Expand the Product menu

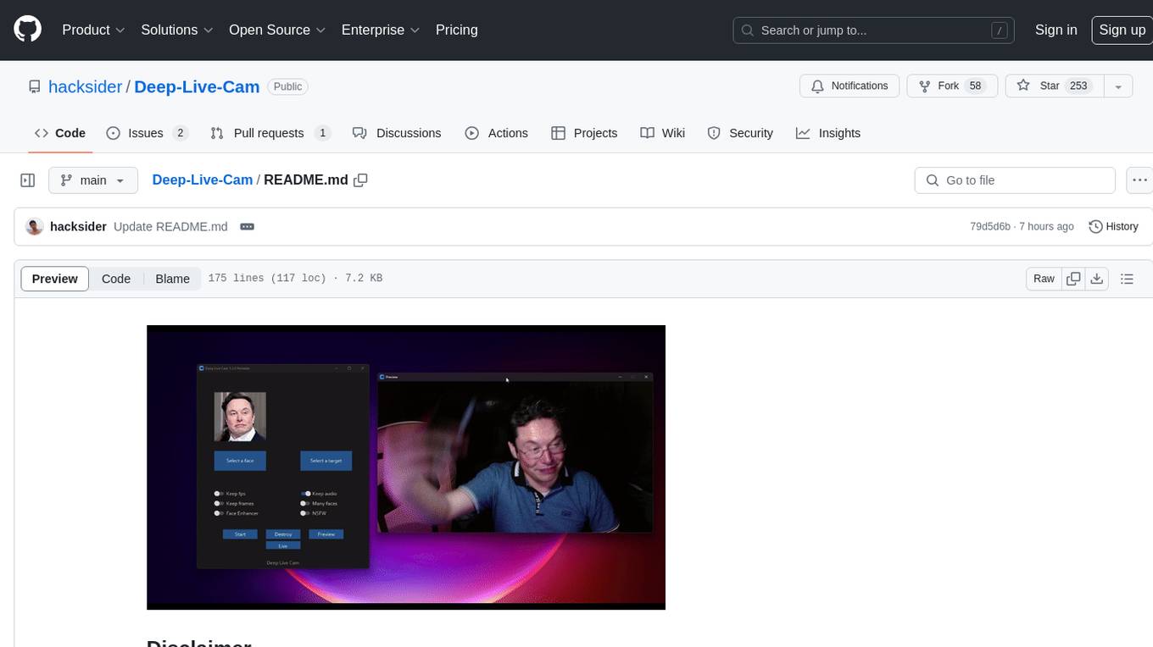tap(93, 30)
